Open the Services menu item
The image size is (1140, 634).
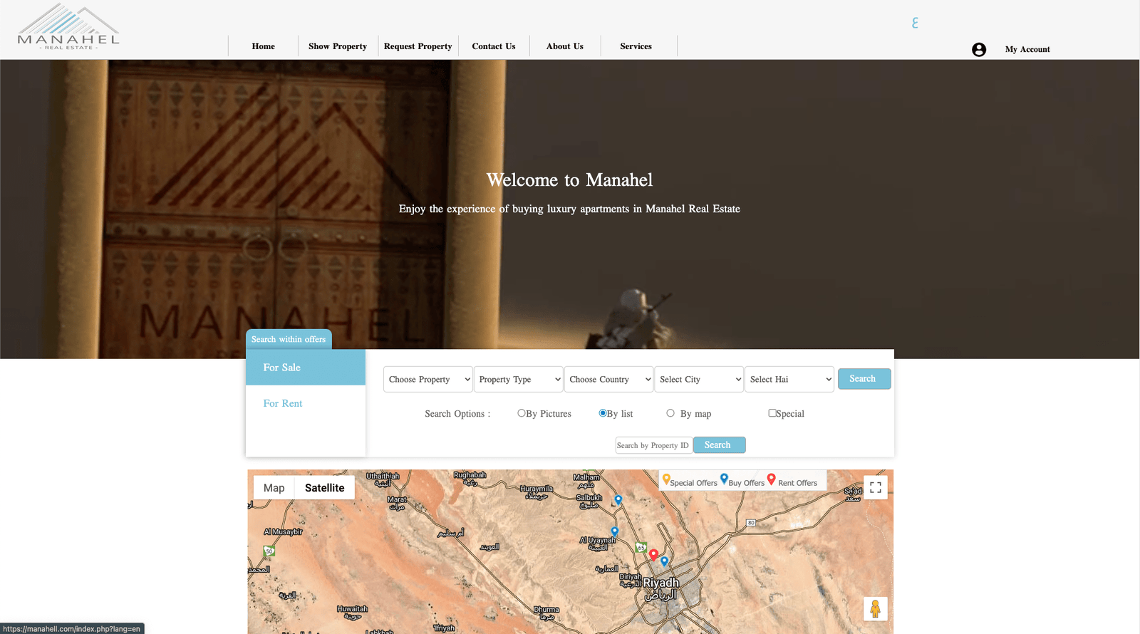(636, 46)
